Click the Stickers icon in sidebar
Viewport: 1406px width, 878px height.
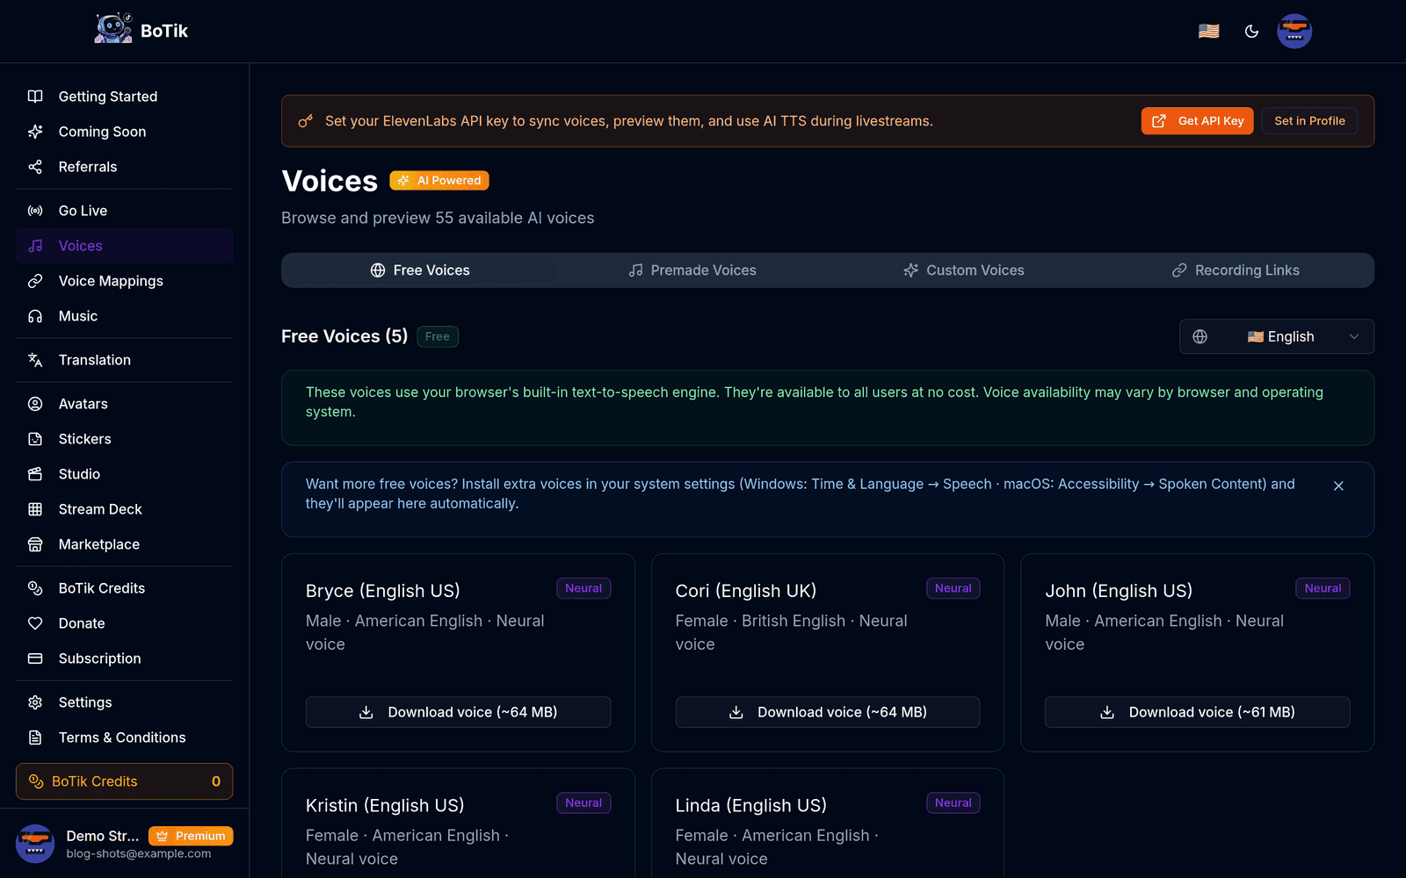pos(35,439)
